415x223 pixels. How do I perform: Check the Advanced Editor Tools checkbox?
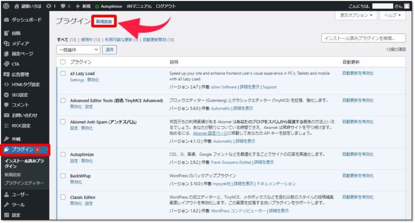(63, 100)
